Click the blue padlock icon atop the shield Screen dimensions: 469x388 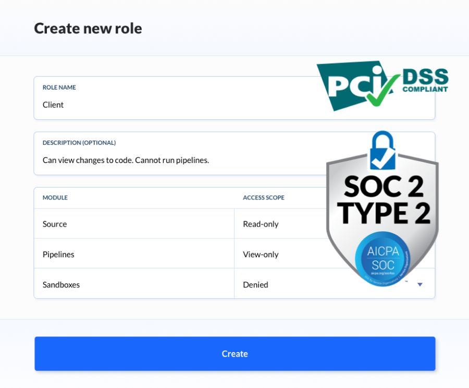[x=383, y=151]
